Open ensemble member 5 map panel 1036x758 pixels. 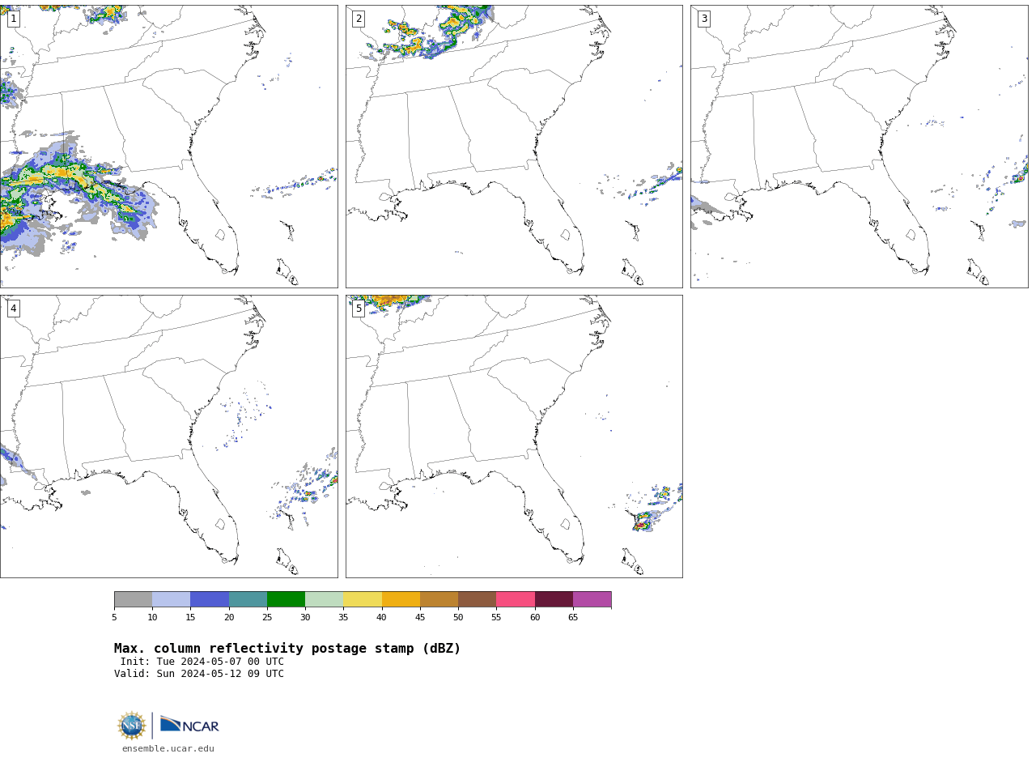click(514, 436)
